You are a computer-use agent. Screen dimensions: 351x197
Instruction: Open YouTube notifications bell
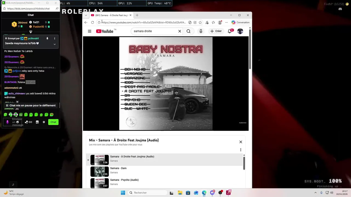[230, 31]
